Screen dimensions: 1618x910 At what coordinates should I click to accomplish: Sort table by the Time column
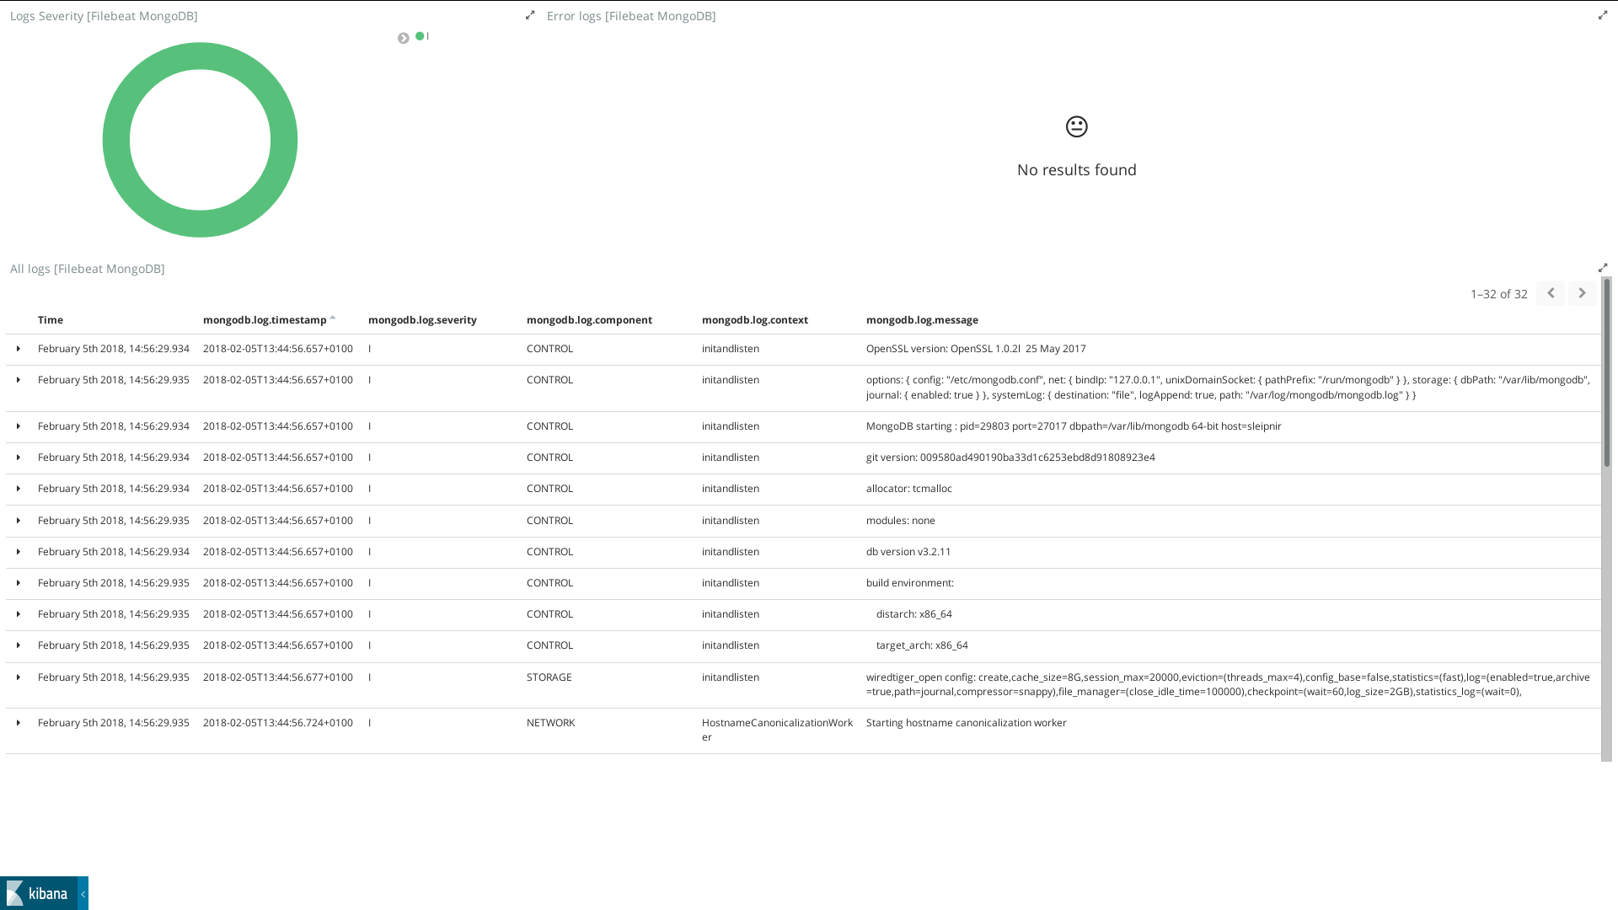(50, 319)
